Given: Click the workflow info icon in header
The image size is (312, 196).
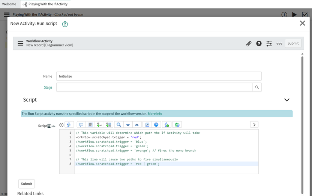Looking at the screenshot, I should [284, 15].
